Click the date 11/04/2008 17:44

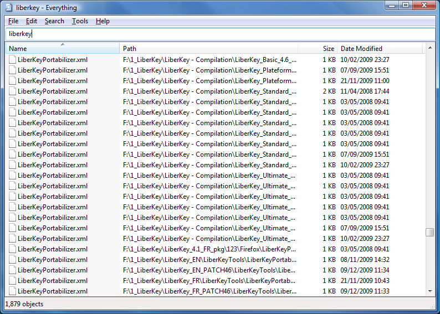[365, 91]
